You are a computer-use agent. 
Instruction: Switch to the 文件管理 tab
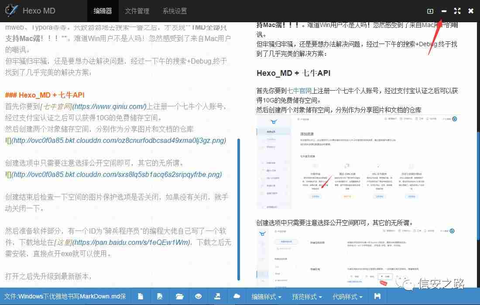137,11
